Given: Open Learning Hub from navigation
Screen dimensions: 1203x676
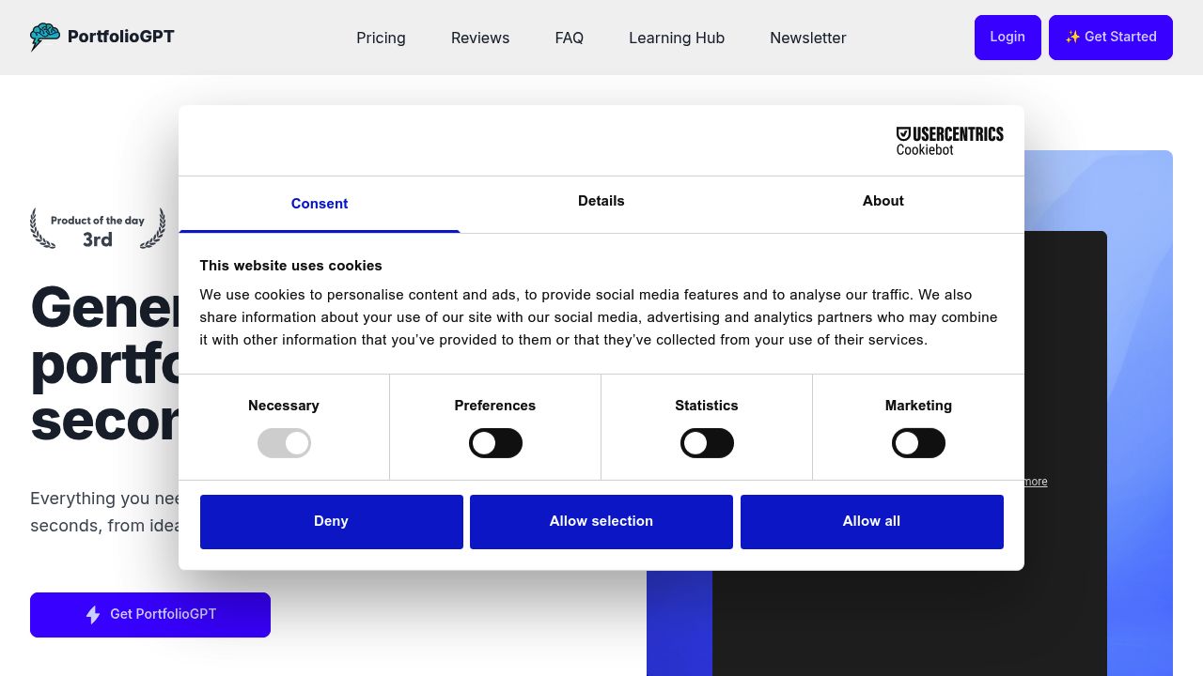Looking at the screenshot, I should point(677,38).
